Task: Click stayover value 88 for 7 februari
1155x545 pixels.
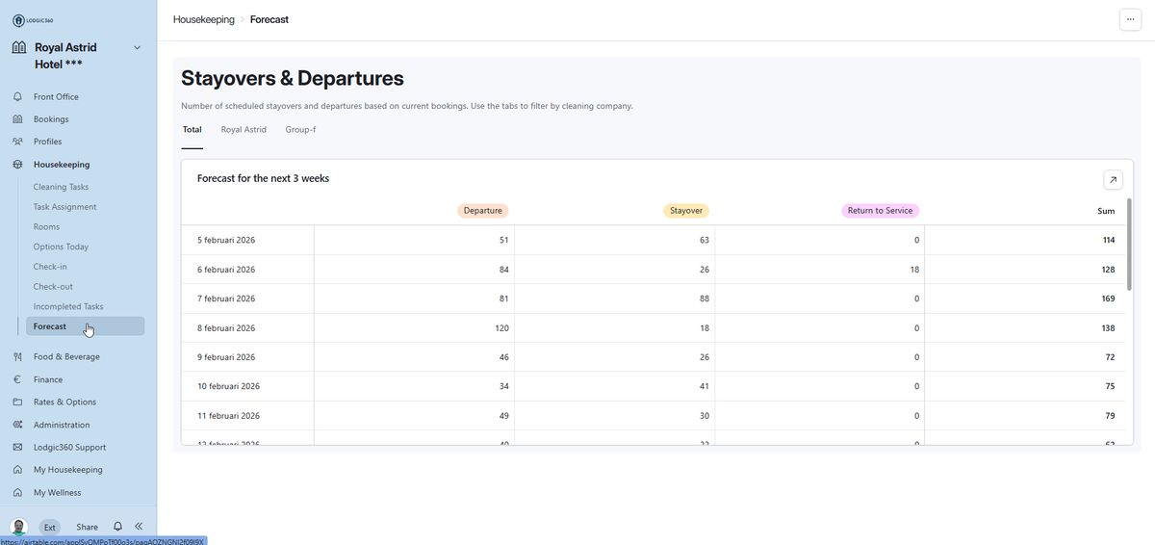Action: click(x=705, y=298)
